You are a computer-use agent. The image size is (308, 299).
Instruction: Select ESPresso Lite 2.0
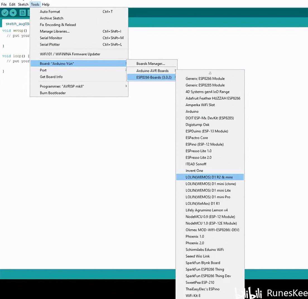[x=210, y=158]
